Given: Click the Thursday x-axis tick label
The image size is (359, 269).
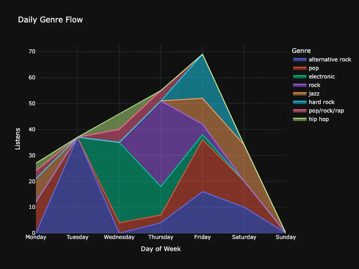Looking at the screenshot, I should coord(161,237).
